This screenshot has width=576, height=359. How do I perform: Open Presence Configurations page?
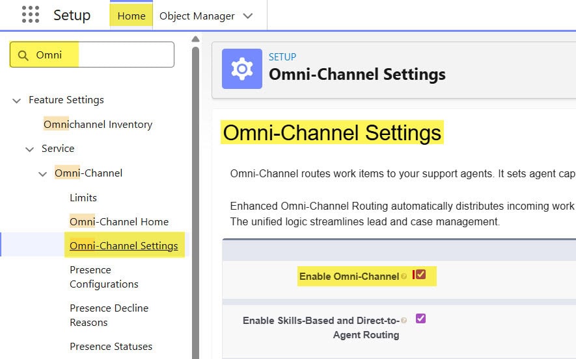point(104,277)
